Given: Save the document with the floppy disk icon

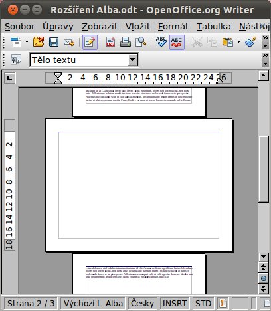Looking at the screenshot, I should pos(54,42).
